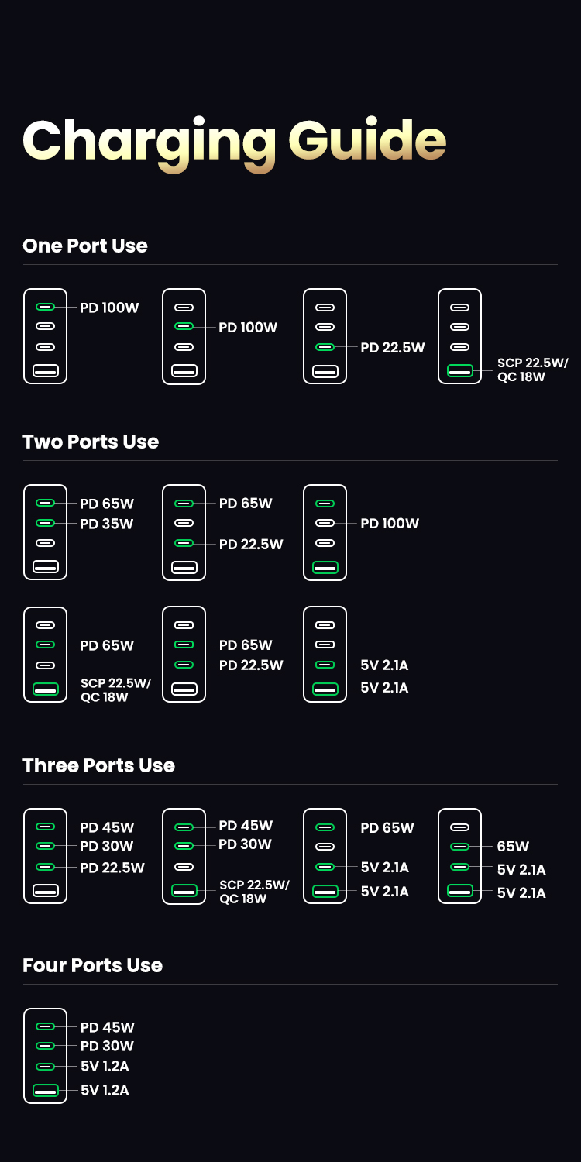This screenshot has height=1162, width=581.
Task: Click the PD 45W label in Four Ports Use
Action: (108, 1028)
